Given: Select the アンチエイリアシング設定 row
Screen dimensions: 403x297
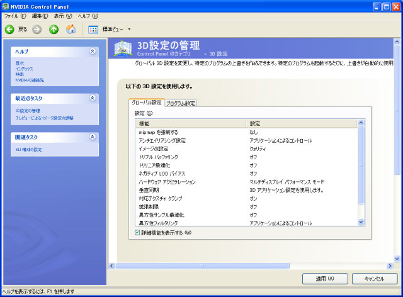Looking at the screenshot, I should tap(246, 140).
